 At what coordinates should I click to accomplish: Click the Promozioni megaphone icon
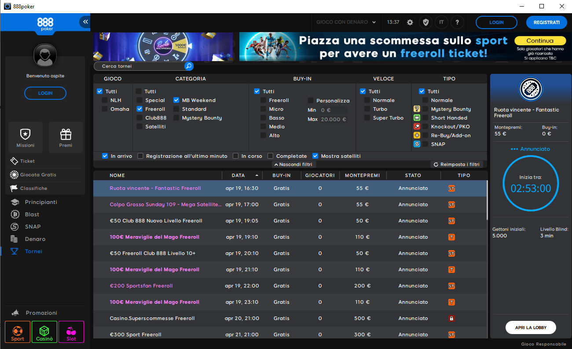(16, 313)
